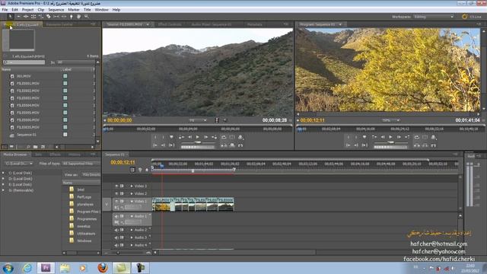This screenshot has height=274, width=487.
Task: Select the Pen tool
Action: [x=72, y=17]
